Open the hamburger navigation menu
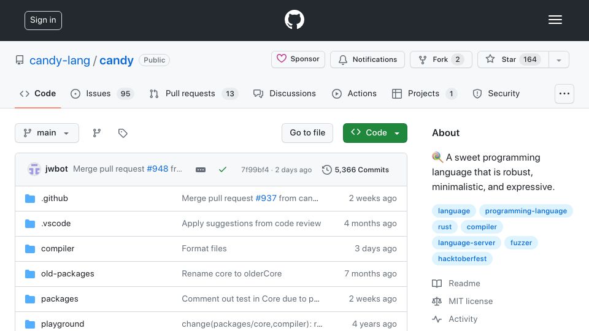 point(555,20)
